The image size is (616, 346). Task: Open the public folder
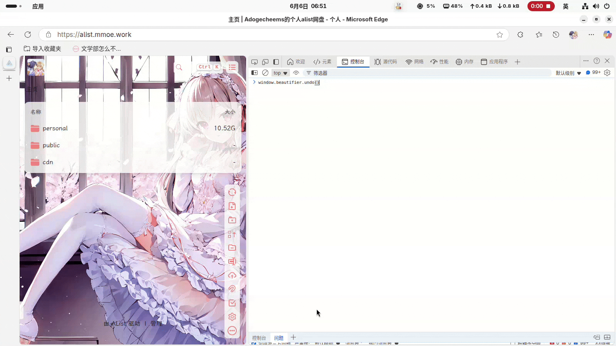[133, 145]
